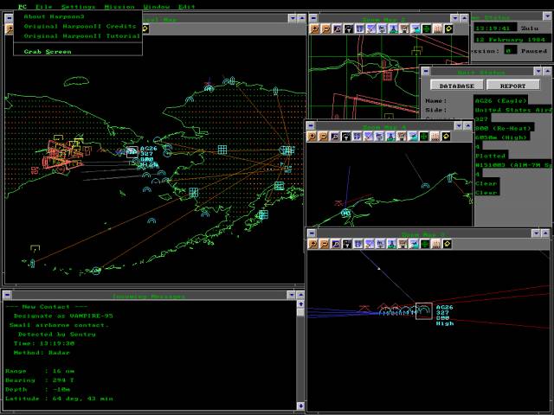Click the dark magnifier icon in Zoom Map 4
The height and width of the screenshot is (415, 554).
[x=335, y=137]
